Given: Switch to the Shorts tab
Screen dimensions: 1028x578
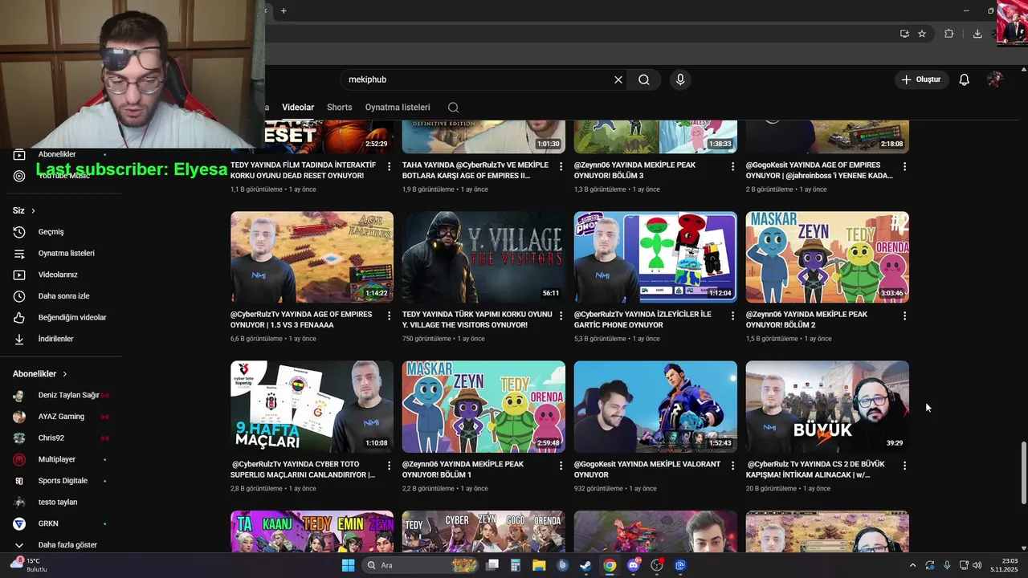Looking at the screenshot, I should click(339, 108).
